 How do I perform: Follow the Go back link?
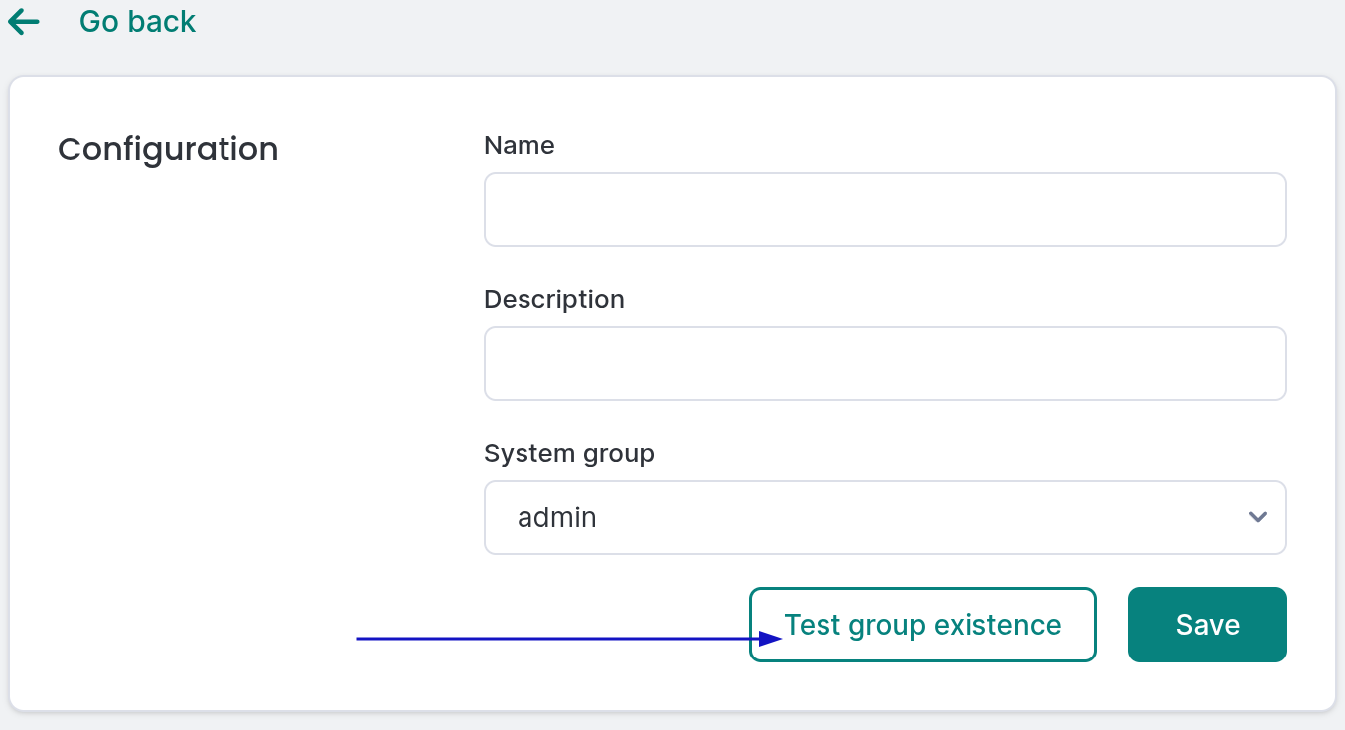[137, 22]
